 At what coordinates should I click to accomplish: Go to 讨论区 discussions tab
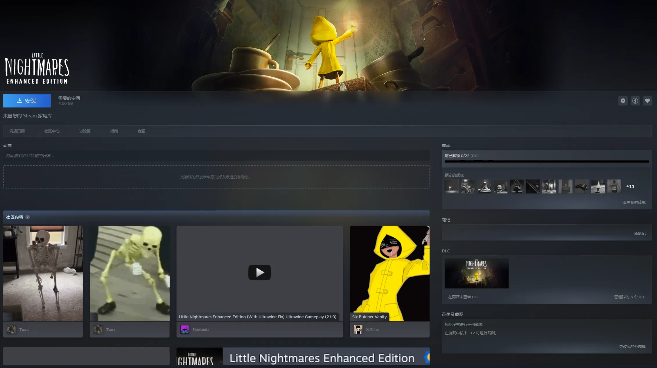pos(85,131)
